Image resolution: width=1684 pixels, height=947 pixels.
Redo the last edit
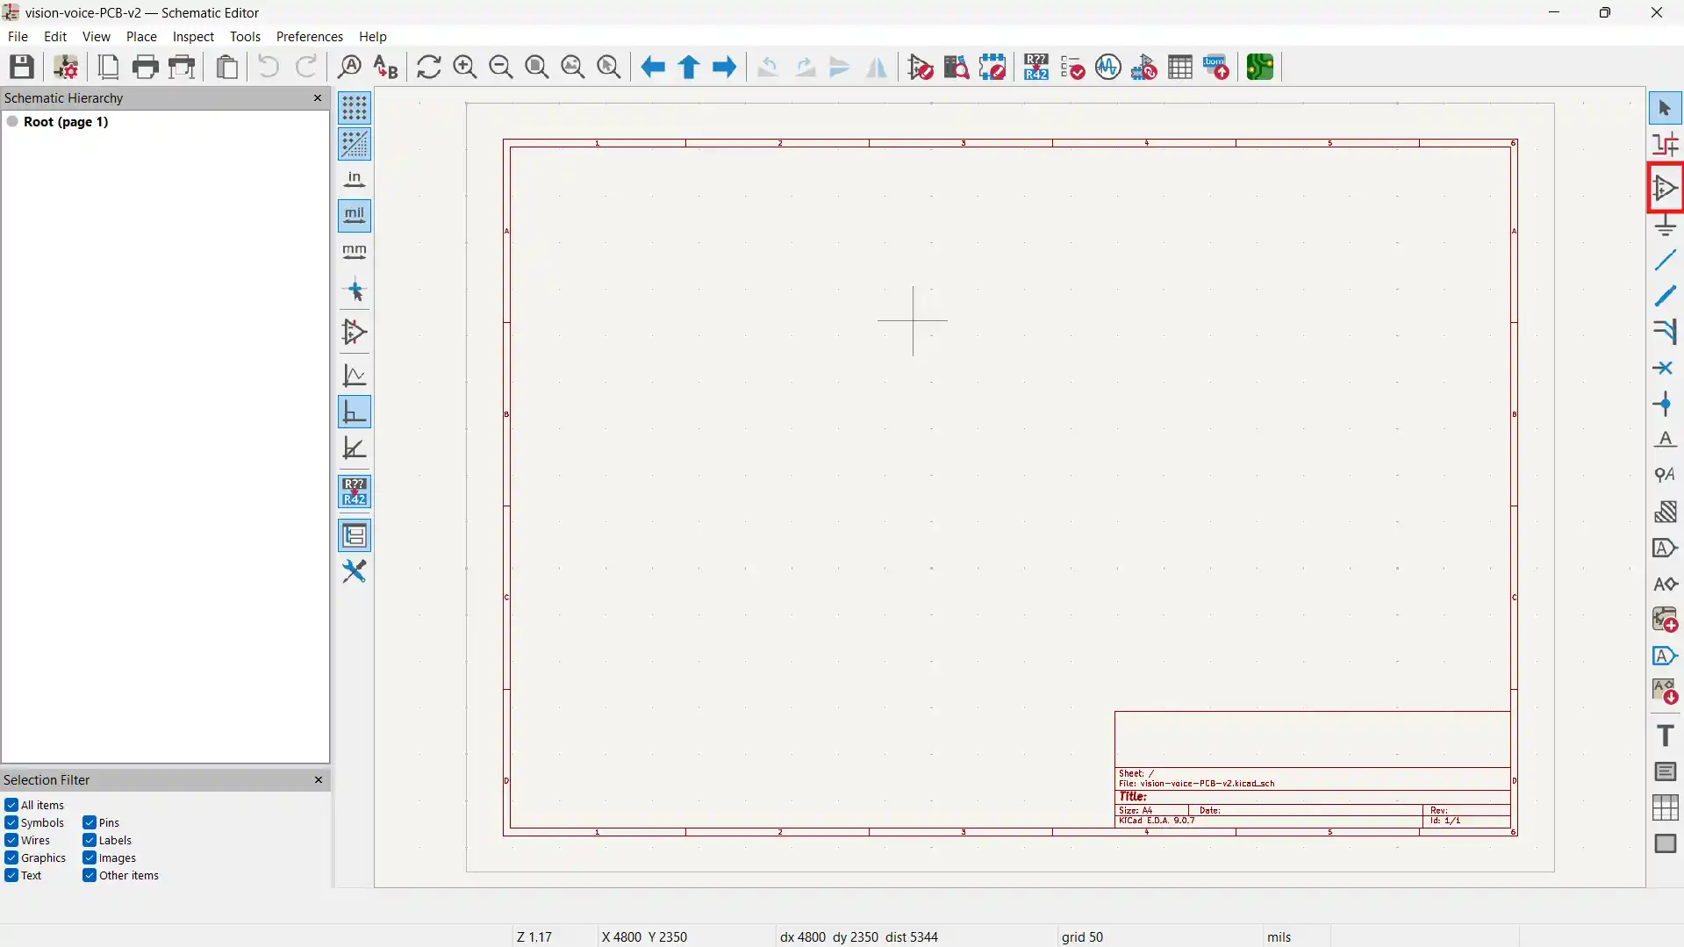pos(306,67)
